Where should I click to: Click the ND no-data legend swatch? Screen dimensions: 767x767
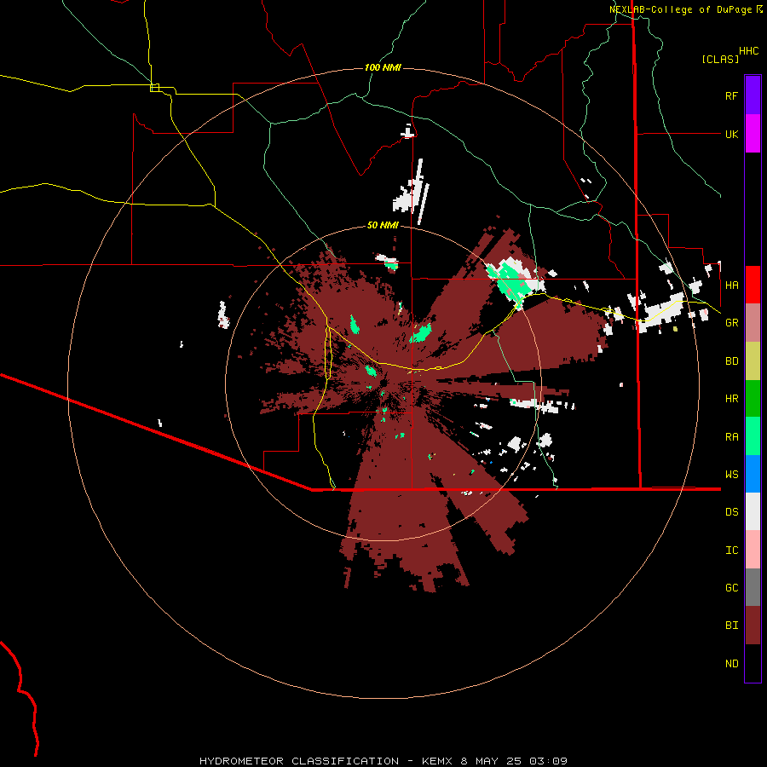[753, 663]
